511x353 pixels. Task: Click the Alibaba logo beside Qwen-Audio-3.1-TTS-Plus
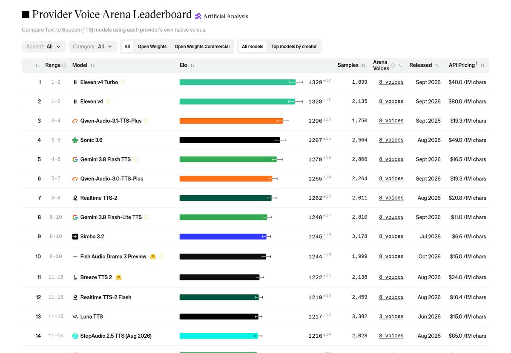click(x=75, y=121)
